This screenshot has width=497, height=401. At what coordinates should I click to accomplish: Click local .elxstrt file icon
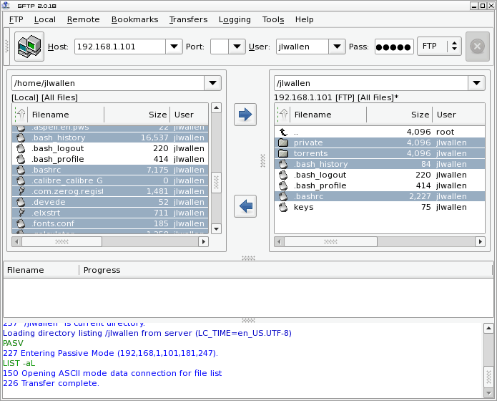21,213
